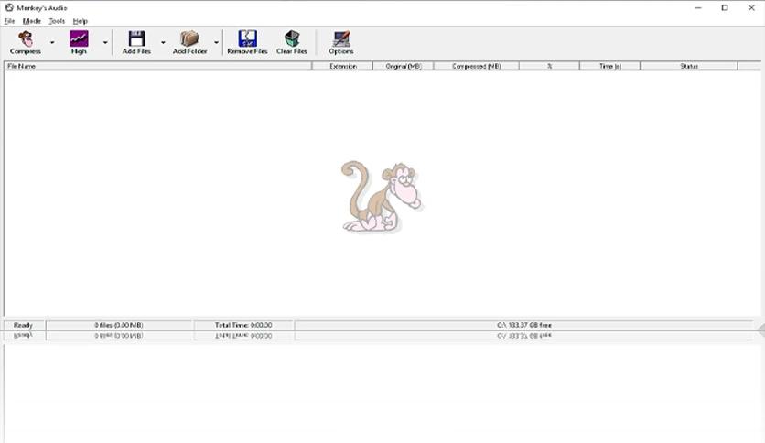The image size is (765, 443).
Task: Minimize the Monkey's Audio window
Action: (698, 8)
